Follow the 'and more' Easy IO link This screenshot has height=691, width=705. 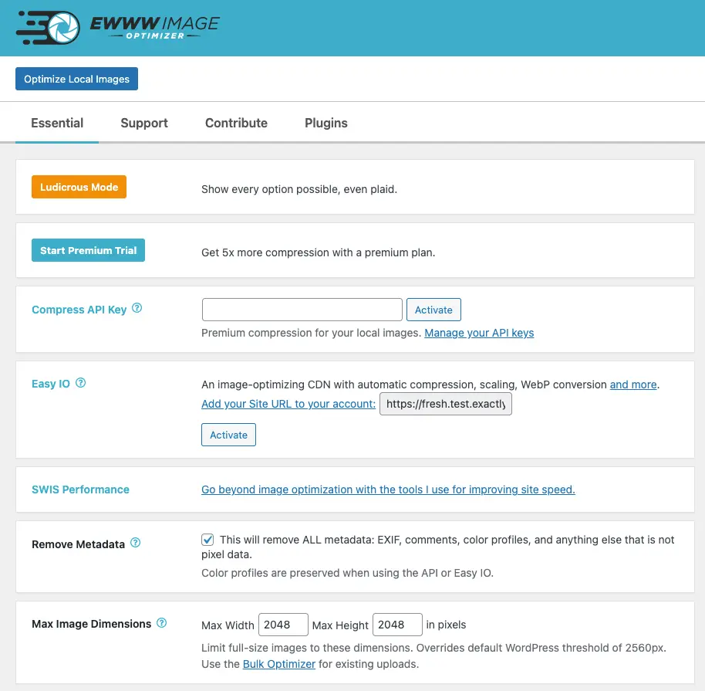pyautogui.click(x=633, y=385)
